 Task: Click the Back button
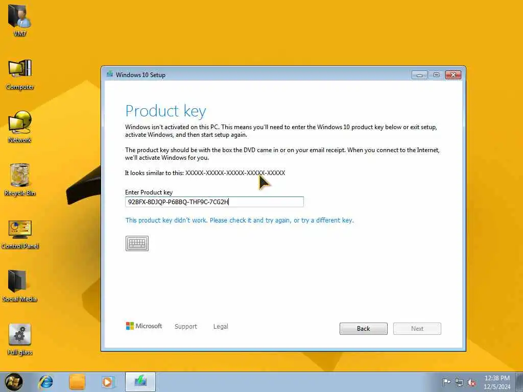[x=364, y=329]
